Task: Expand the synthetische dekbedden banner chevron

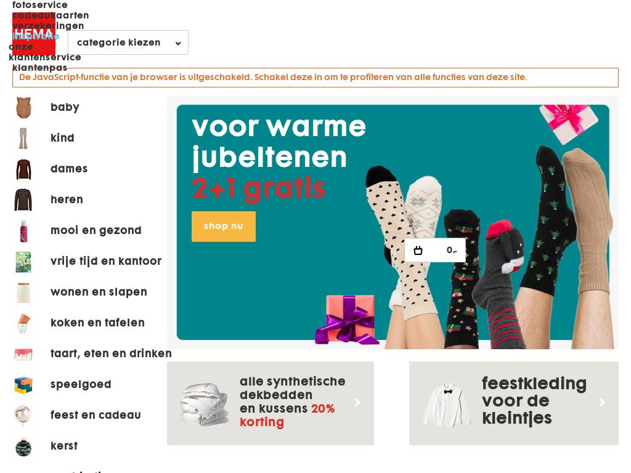Action: [357, 403]
